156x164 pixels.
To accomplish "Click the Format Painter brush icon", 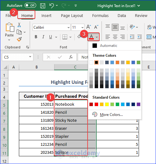I will pos(19,39).
